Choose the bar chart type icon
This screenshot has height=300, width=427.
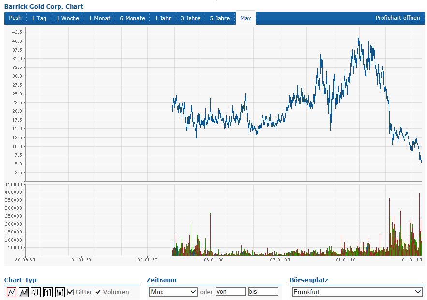point(35,292)
